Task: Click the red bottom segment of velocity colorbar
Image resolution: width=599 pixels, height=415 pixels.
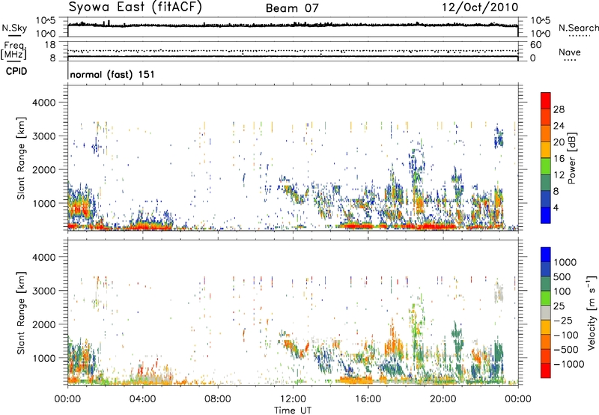Action: click(546, 371)
